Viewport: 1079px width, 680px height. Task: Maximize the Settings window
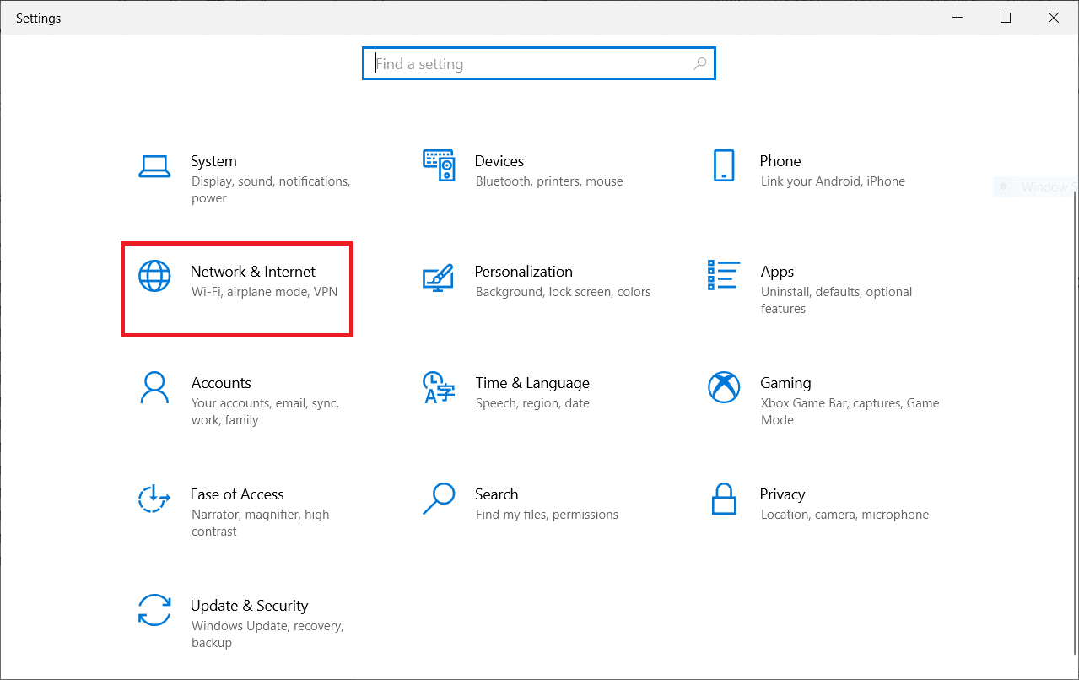click(x=1006, y=18)
